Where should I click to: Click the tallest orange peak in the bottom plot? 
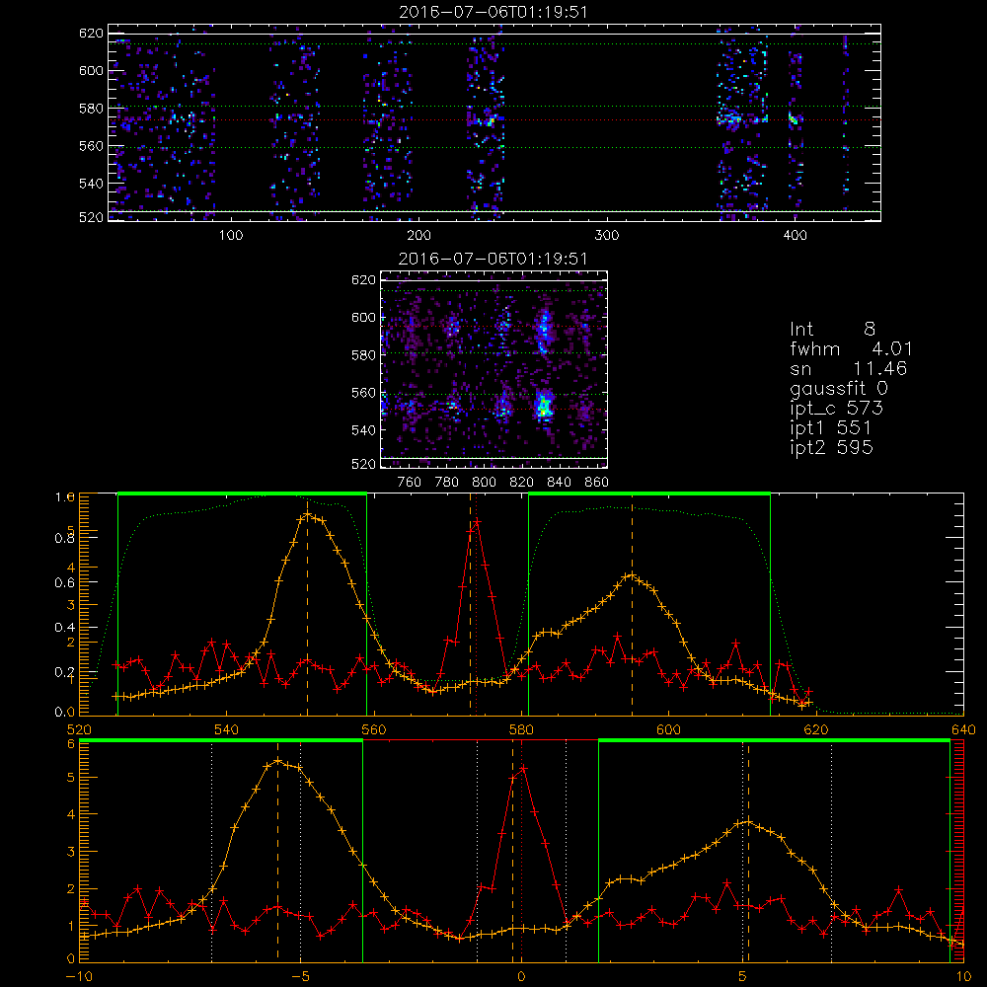(x=277, y=760)
